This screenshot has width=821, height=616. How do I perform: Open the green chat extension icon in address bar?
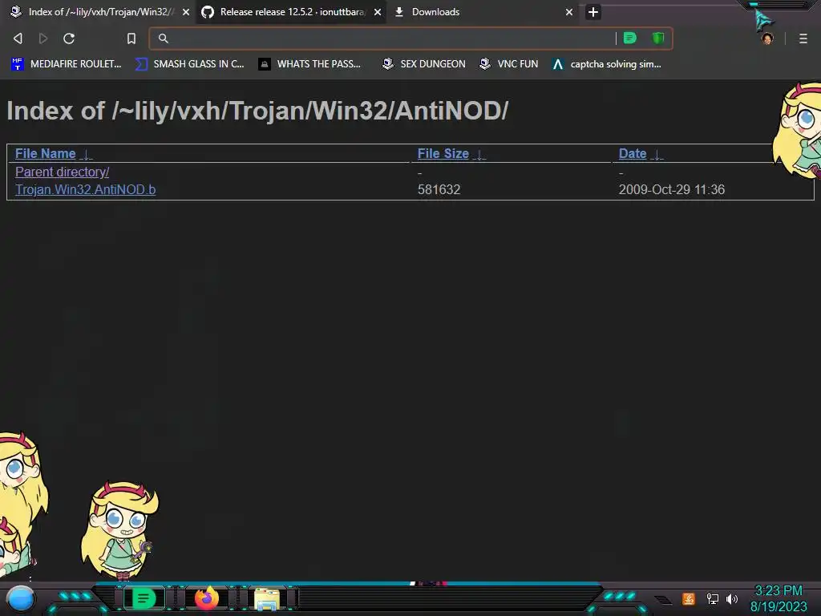click(x=630, y=38)
